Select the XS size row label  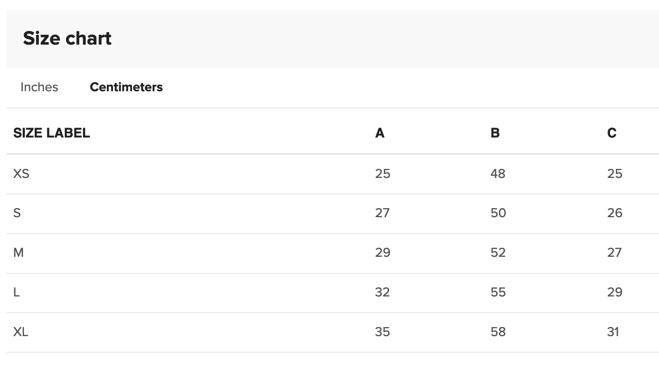21,174
